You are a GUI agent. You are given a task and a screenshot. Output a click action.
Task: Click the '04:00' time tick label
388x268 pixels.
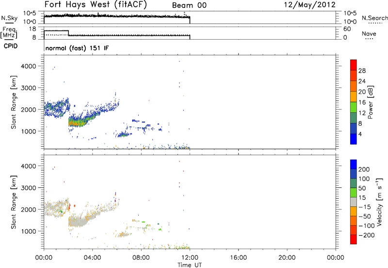tap(92, 258)
